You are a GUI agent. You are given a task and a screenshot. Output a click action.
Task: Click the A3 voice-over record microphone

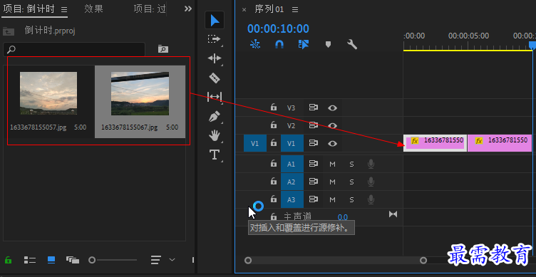371,199
